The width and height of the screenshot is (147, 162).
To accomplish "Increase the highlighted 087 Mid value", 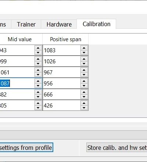I will (38, 81).
